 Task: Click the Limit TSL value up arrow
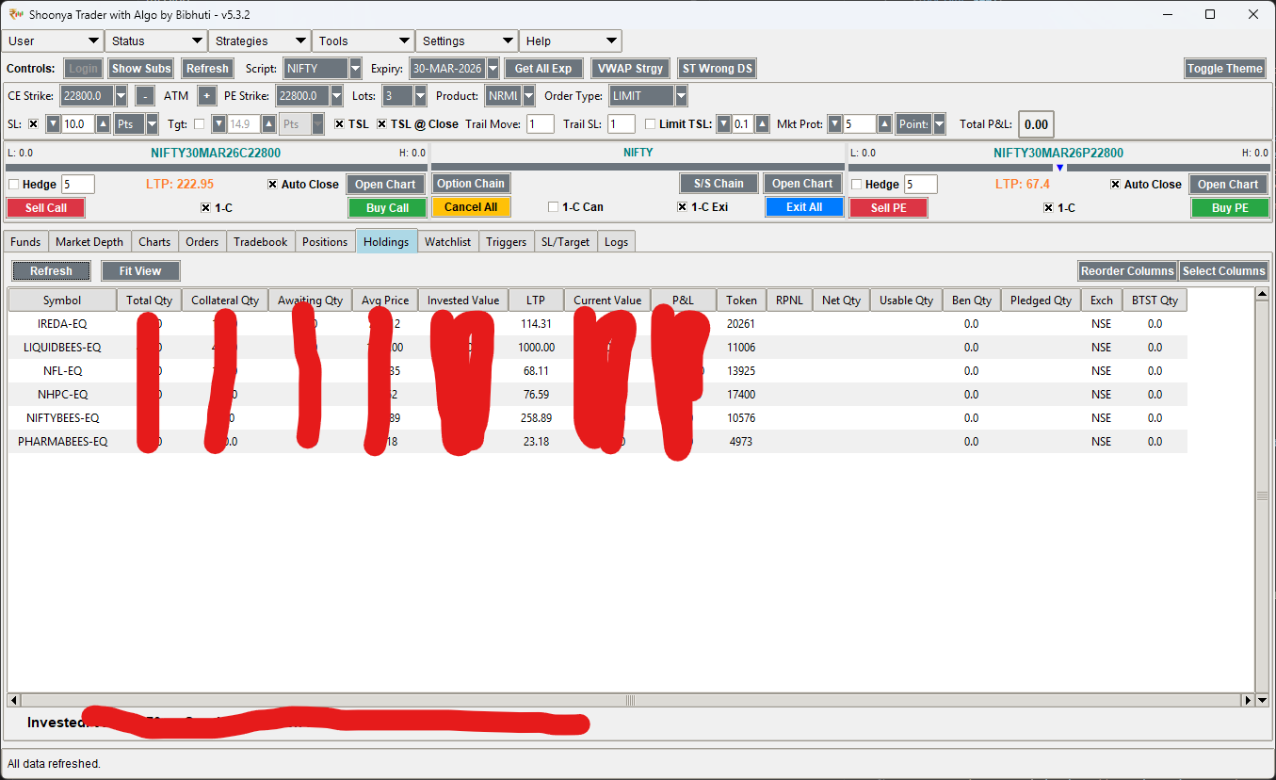(x=763, y=123)
